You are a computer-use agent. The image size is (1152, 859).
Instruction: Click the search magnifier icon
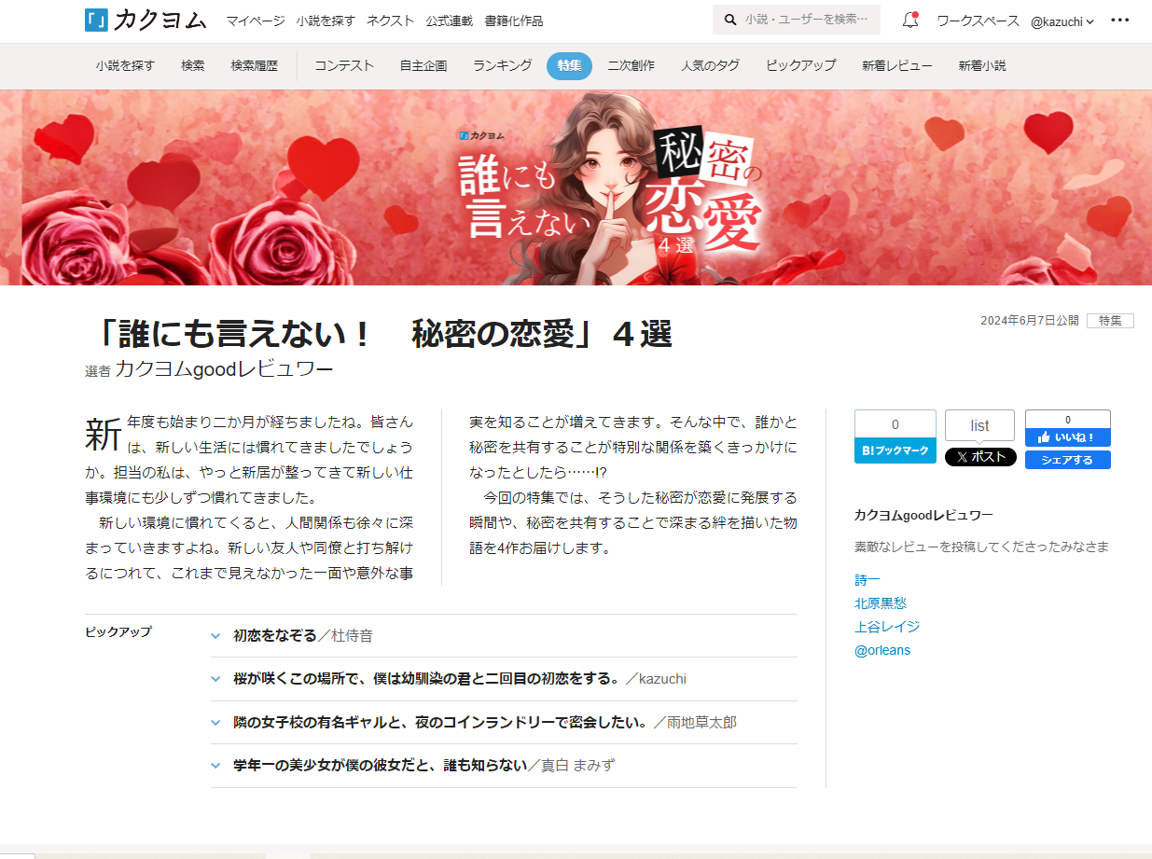pos(729,21)
